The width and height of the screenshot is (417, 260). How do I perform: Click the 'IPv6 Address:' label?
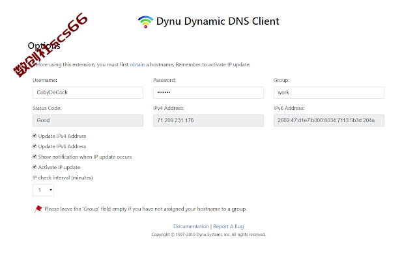coord(289,108)
